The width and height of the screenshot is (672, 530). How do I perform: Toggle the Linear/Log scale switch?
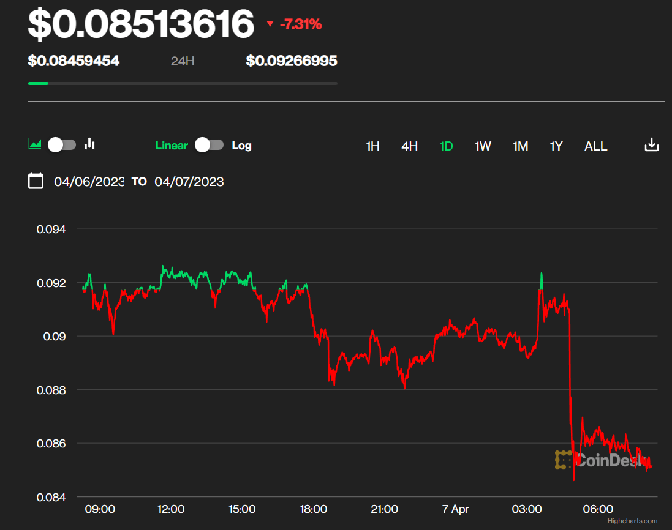[209, 145]
